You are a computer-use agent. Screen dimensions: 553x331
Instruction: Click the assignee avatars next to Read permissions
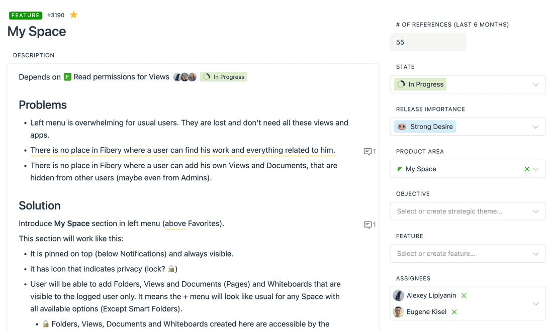pos(185,77)
